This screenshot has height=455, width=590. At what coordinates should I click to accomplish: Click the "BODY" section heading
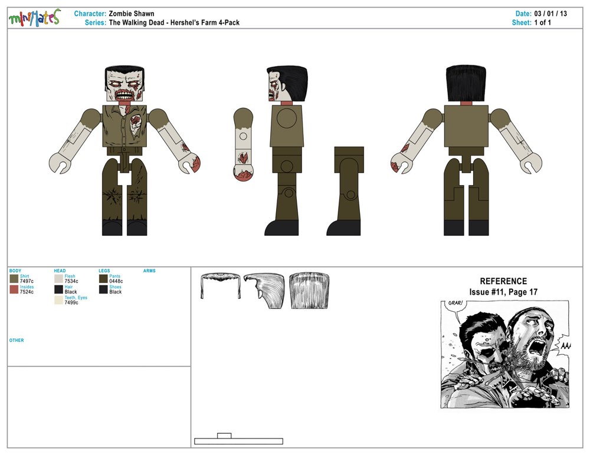click(15, 271)
